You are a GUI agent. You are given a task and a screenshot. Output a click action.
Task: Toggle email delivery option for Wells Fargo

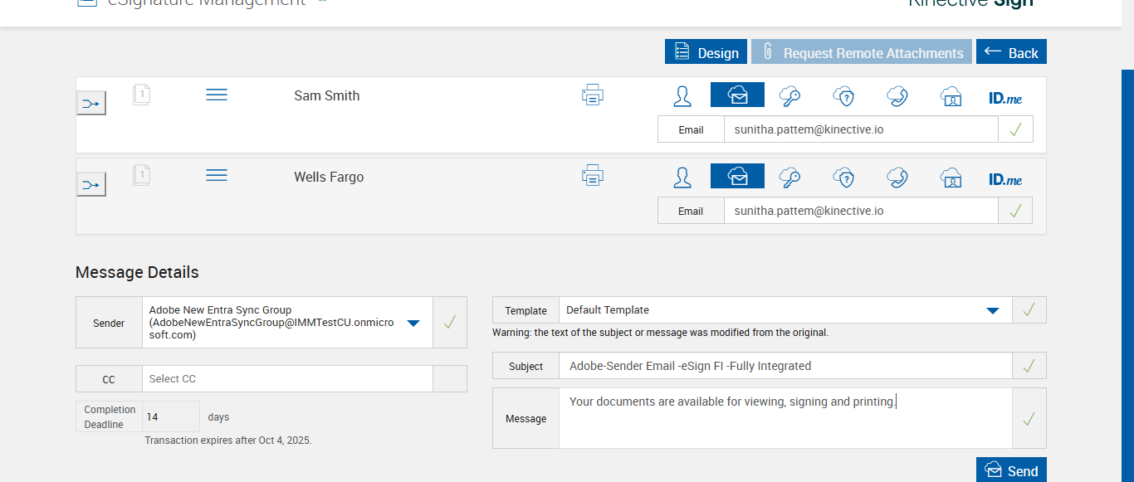737,176
